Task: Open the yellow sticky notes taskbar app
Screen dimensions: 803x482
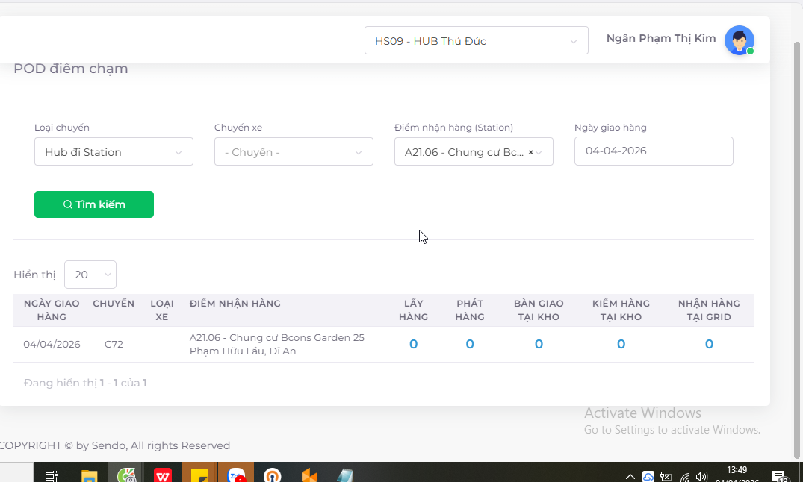Action: pos(199,475)
